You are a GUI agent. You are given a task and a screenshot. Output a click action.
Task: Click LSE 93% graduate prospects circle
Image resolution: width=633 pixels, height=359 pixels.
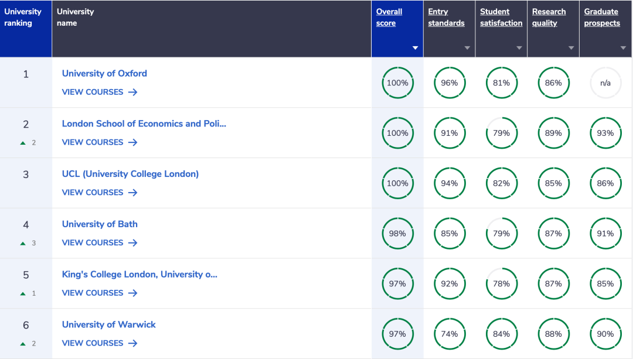point(605,133)
